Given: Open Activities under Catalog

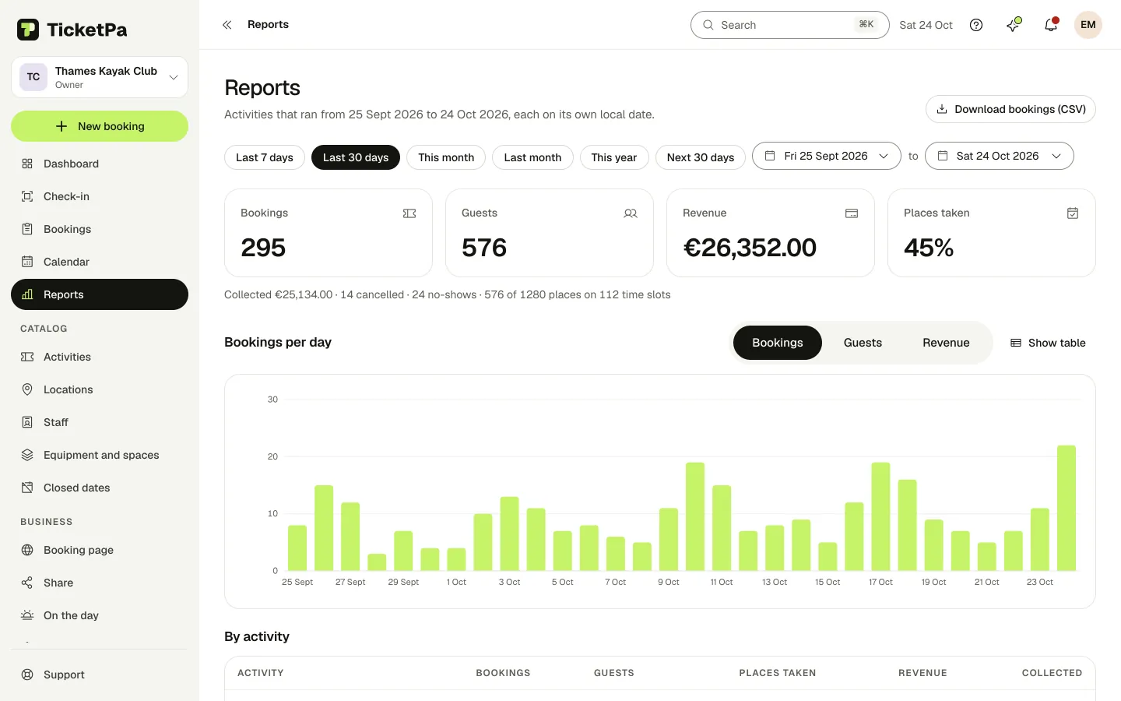Looking at the screenshot, I should [100, 357].
